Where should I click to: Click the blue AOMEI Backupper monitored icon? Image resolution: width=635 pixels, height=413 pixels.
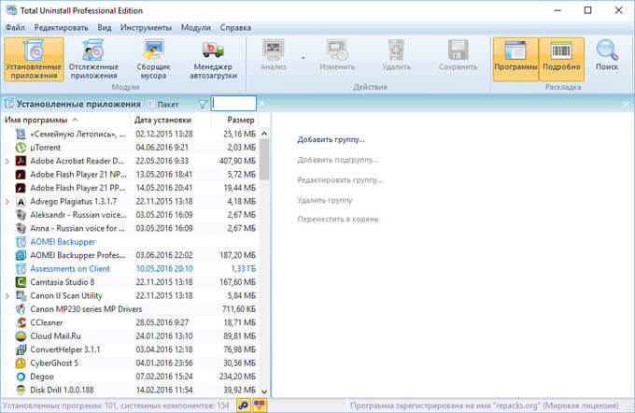click(21, 242)
